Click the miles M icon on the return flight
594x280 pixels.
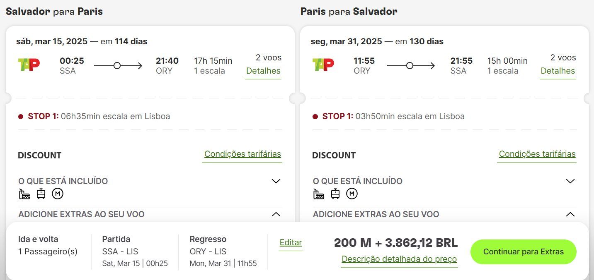click(x=352, y=194)
